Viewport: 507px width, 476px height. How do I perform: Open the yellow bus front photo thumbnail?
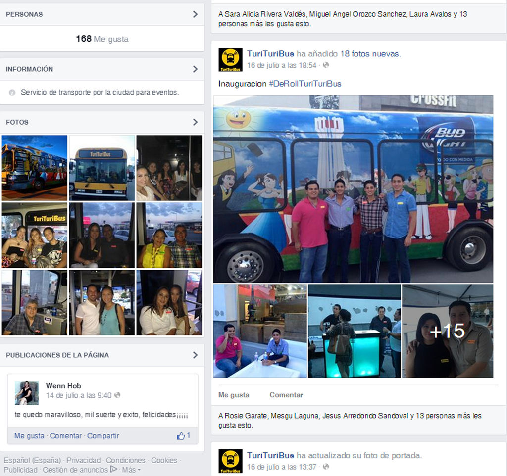tap(101, 168)
